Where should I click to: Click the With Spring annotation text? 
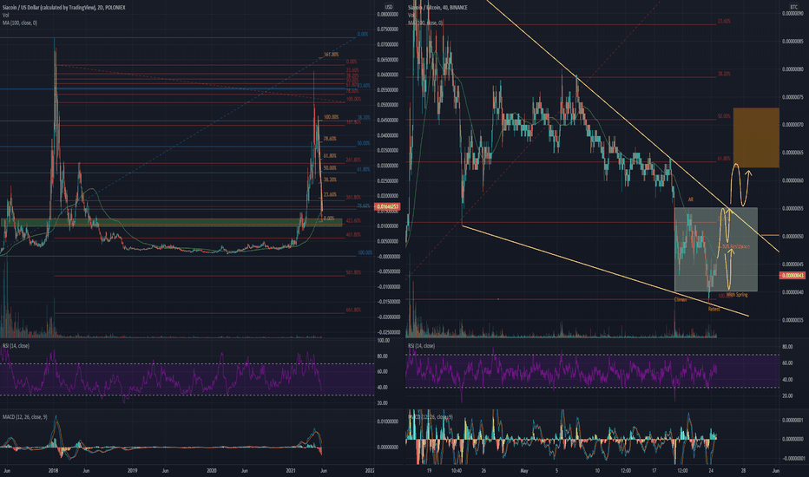738,295
